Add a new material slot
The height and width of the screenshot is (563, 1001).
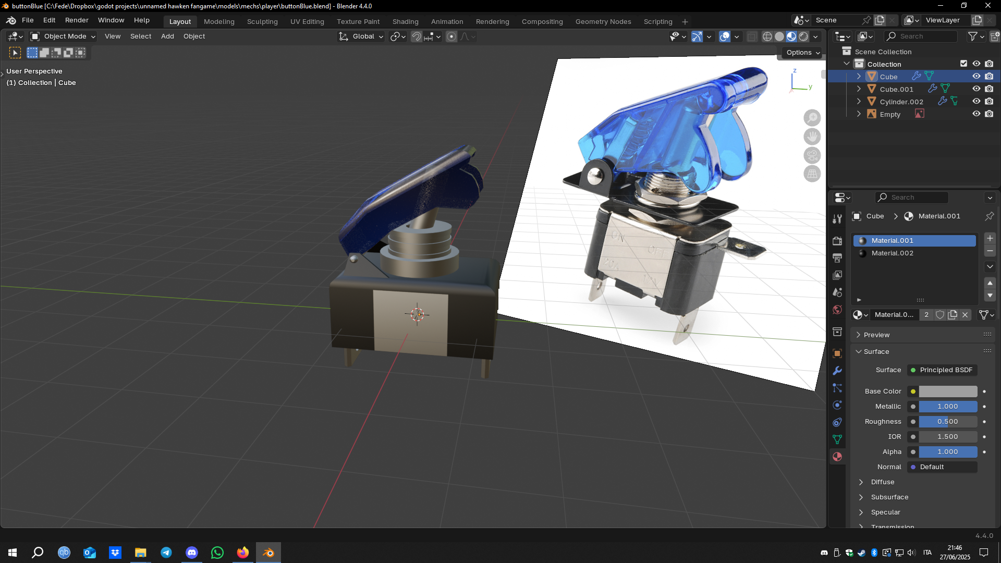pyautogui.click(x=990, y=238)
